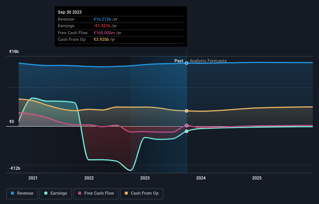
Task: Click the blue Revenue data point marker
Action: (187, 63)
